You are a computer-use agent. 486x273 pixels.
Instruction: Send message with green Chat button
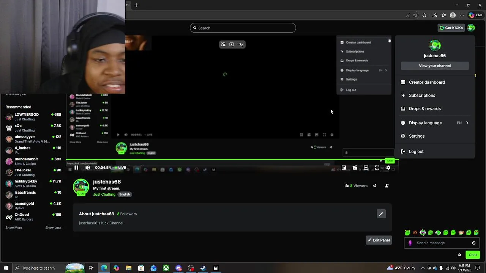point(473,255)
